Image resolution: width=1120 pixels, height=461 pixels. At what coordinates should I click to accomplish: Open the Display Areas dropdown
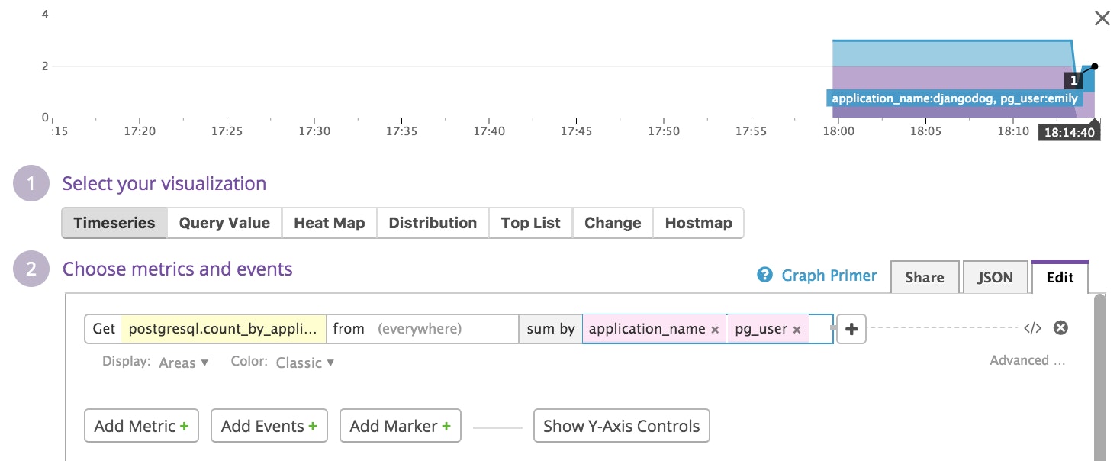tap(183, 363)
